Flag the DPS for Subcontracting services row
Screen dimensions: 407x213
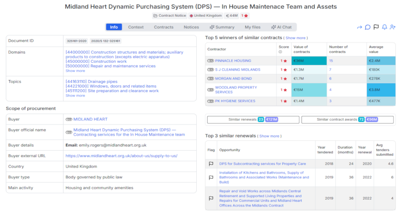coord(211,164)
